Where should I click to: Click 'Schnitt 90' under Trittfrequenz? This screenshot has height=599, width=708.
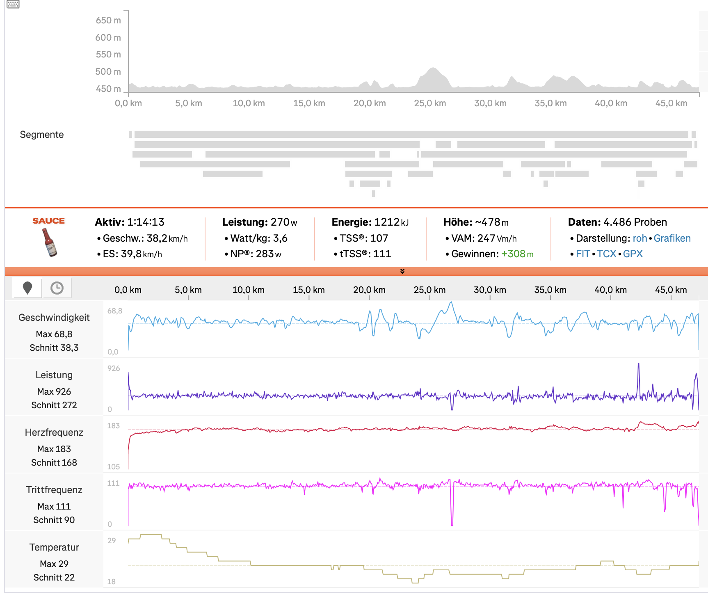pyautogui.click(x=54, y=520)
